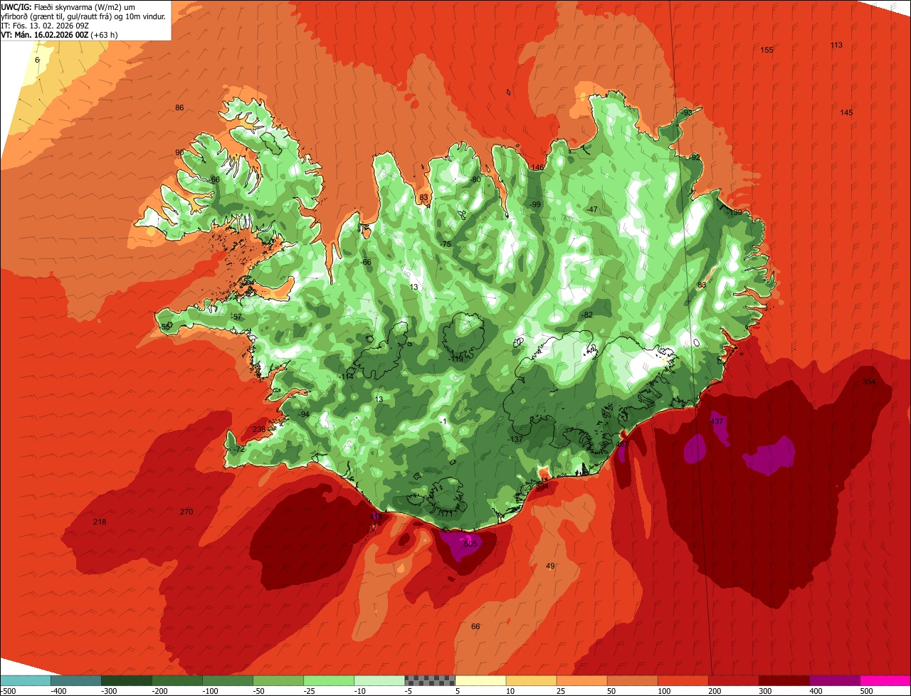
Task: Click the map value 437
Action: (x=717, y=421)
